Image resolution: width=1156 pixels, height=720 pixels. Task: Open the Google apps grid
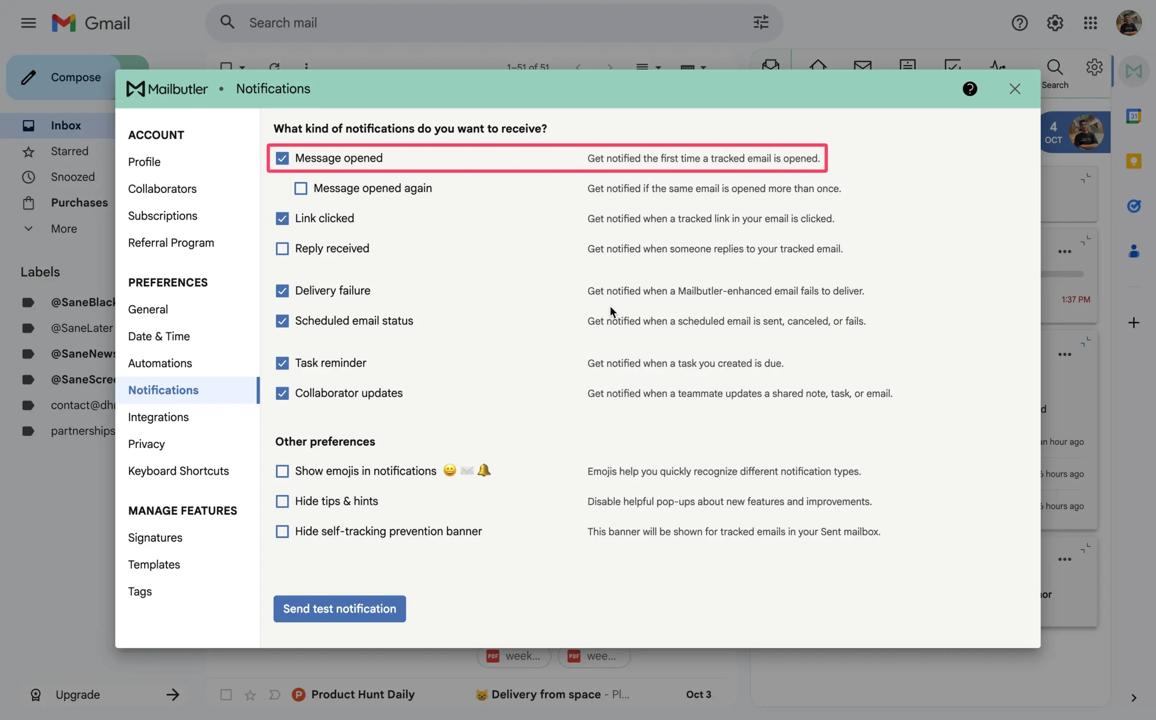pos(1090,23)
